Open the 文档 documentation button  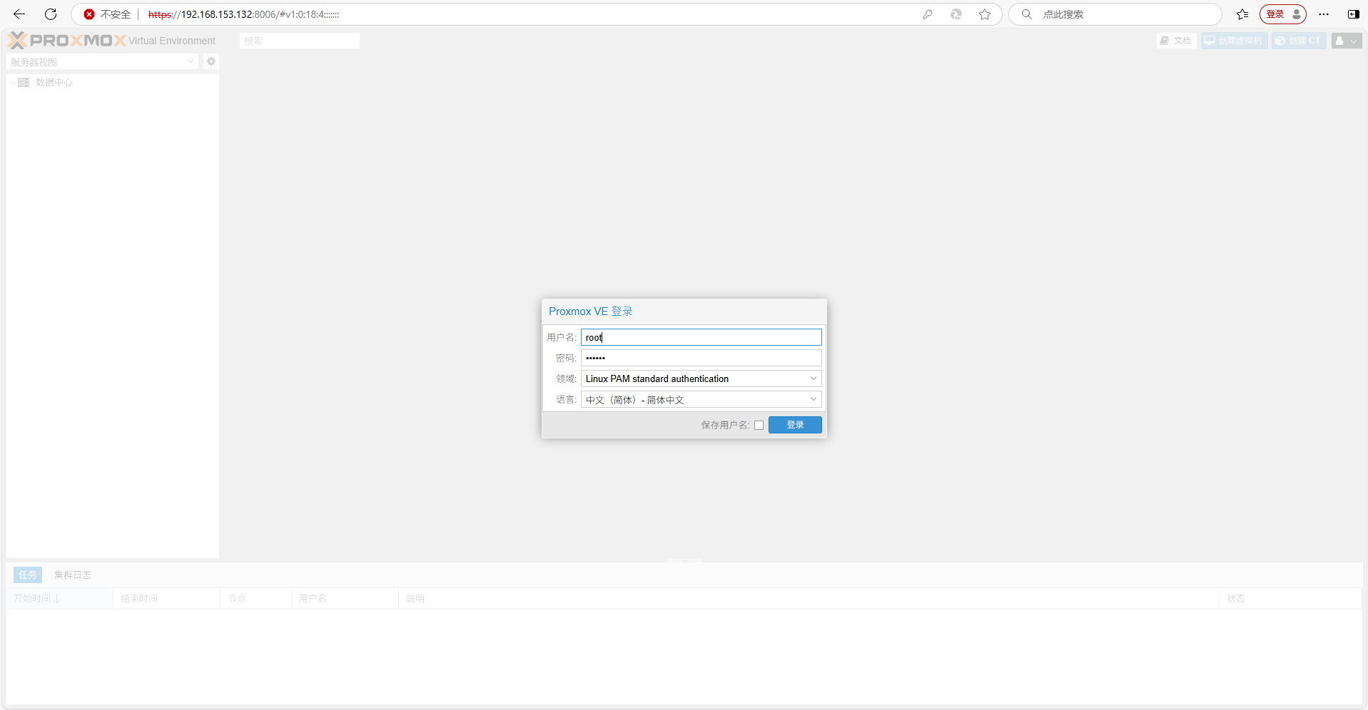click(1175, 41)
